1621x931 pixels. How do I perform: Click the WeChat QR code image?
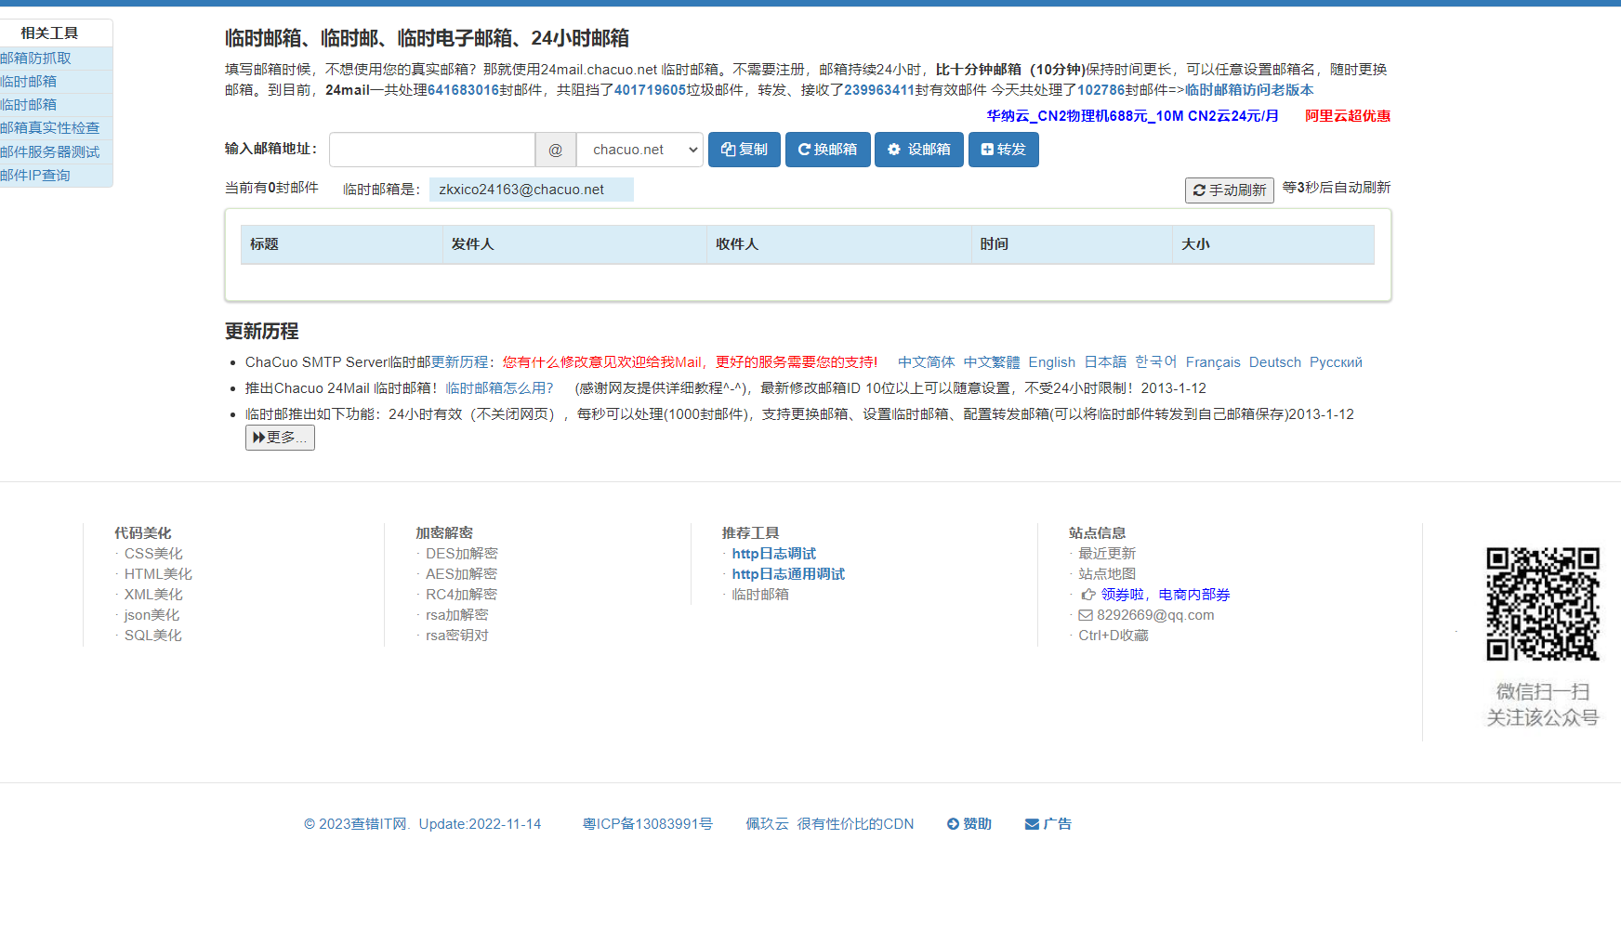tap(1542, 604)
